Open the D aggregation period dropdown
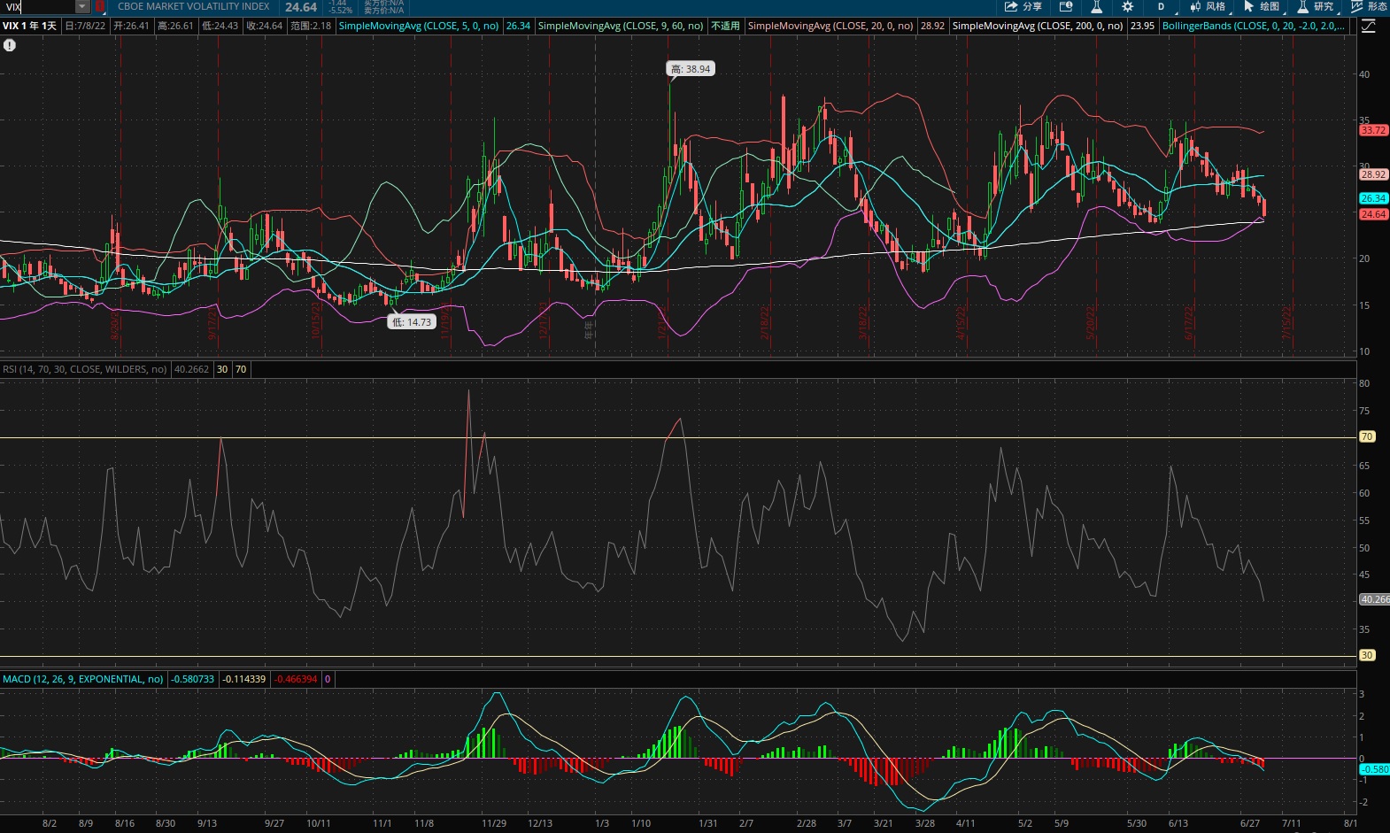 click(x=1162, y=7)
